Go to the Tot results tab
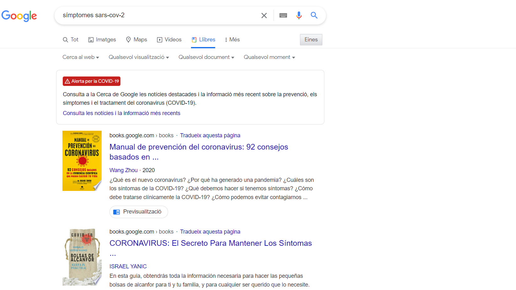The height and width of the screenshot is (290, 516). click(x=71, y=40)
